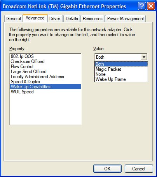The image size is (157, 177).
Task: Open the Driver tab
Action: tap(55, 19)
